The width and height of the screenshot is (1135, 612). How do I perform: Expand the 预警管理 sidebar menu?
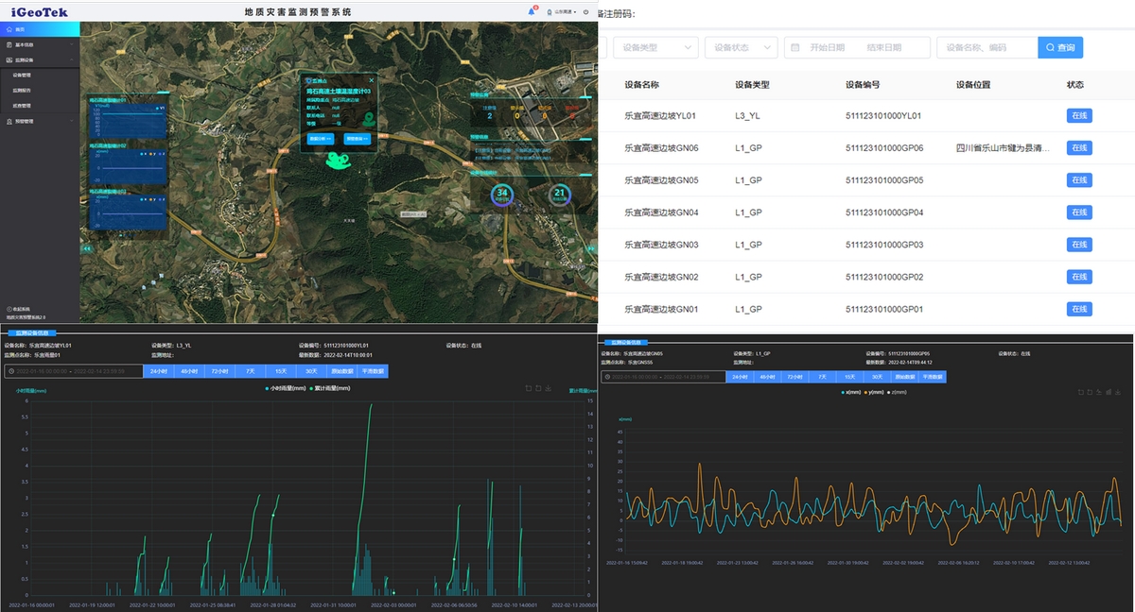(40, 122)
